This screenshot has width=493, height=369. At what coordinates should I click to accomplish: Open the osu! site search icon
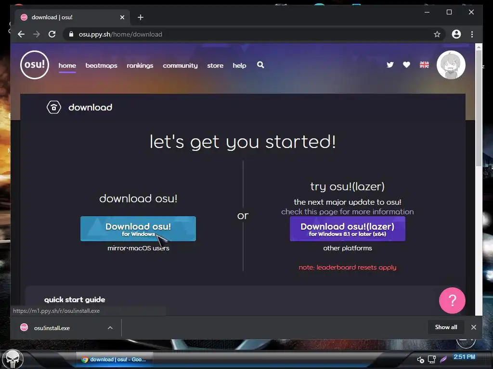click(260, 65)
